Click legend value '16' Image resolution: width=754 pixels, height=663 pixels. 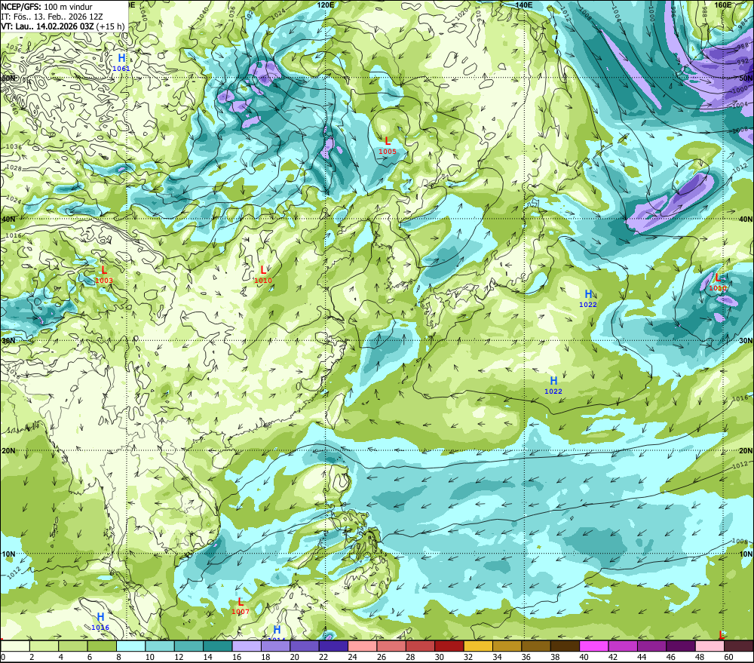(237, 657)
